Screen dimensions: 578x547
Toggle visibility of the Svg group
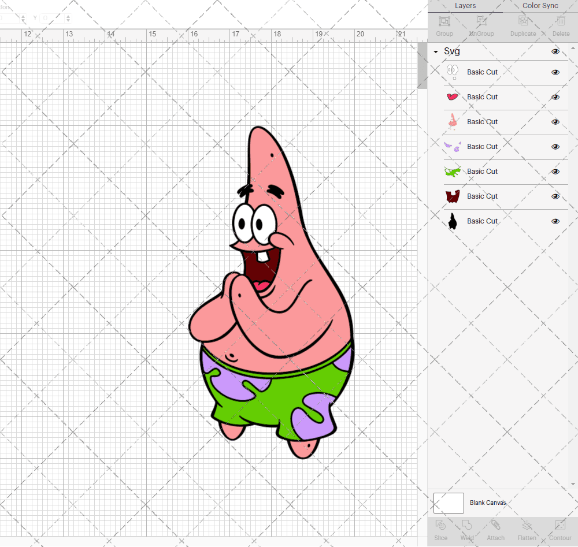coord(555,51)
